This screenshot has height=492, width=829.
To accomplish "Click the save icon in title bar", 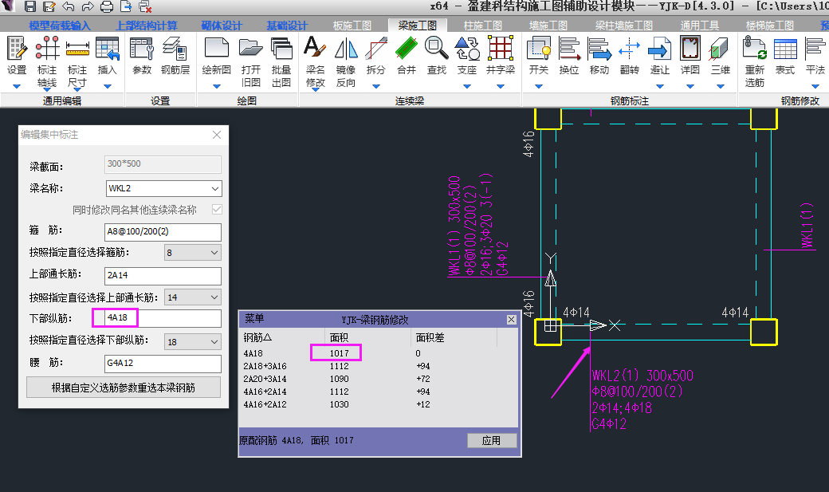I will coord(30,6).
